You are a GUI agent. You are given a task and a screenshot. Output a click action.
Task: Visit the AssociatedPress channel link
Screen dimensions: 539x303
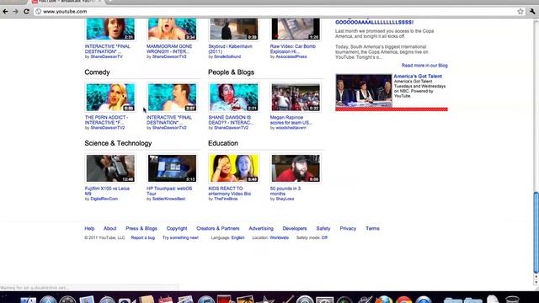(291, 56)
